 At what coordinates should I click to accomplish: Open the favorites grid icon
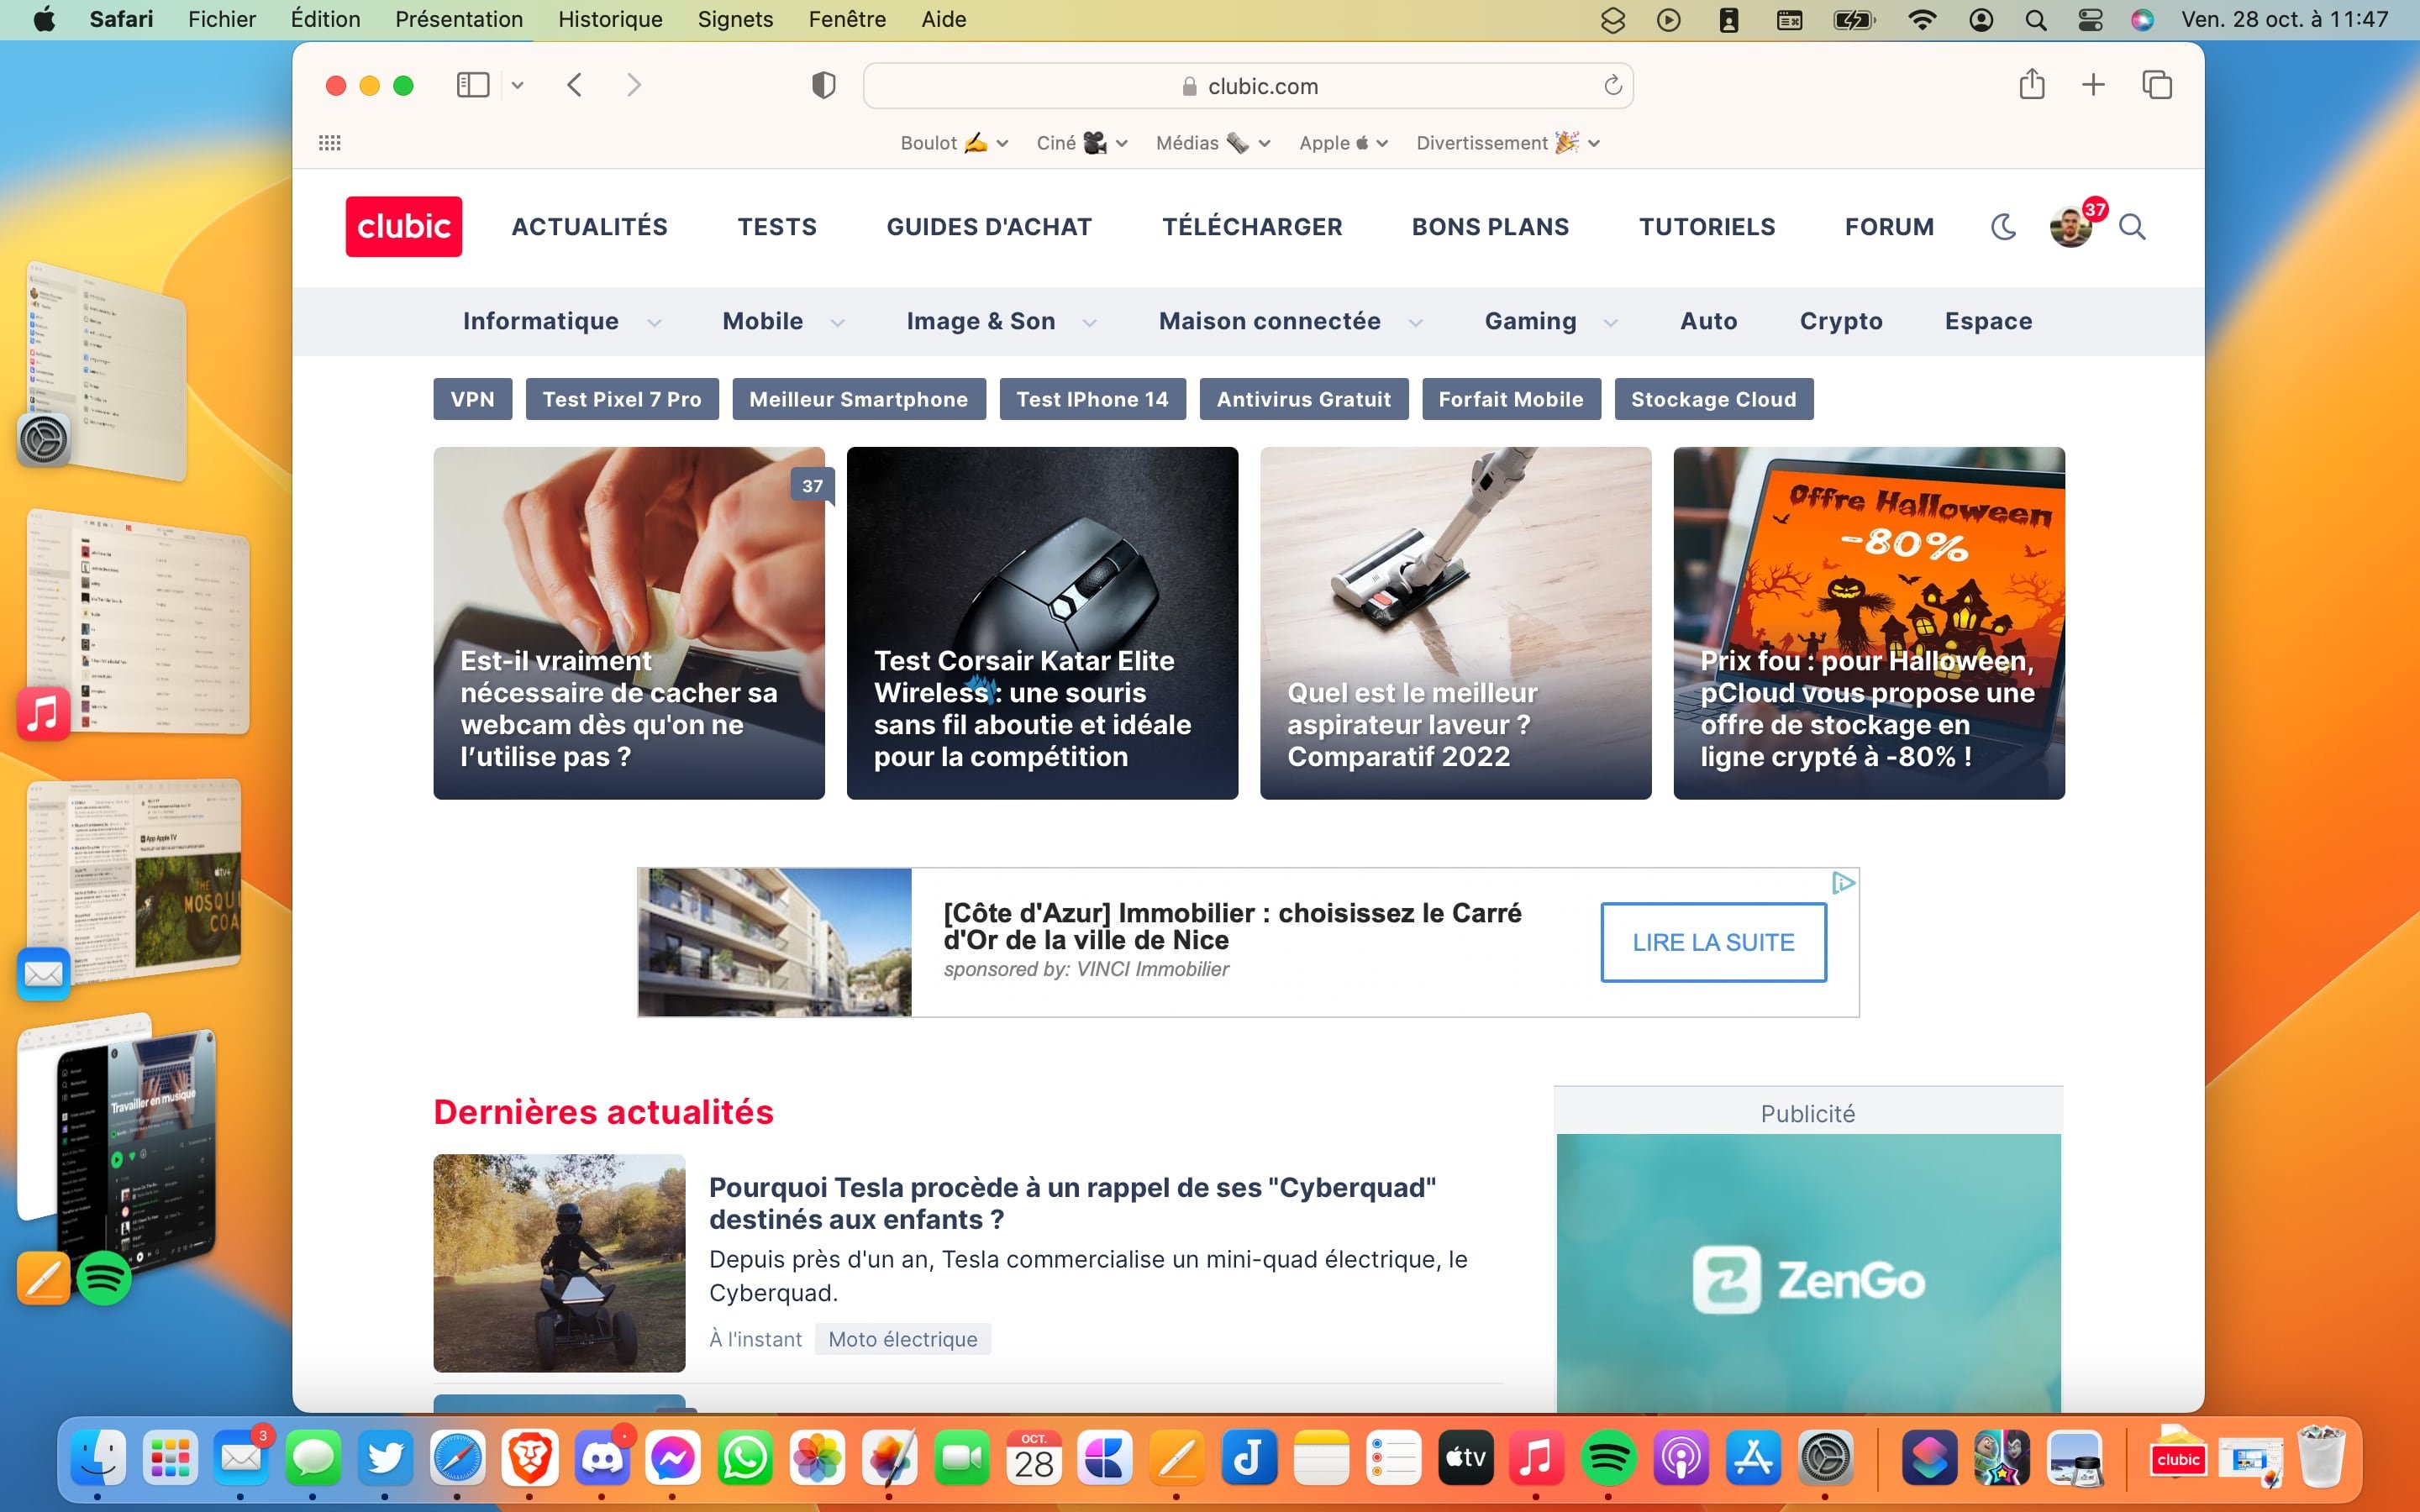click(x=330, y=143)
